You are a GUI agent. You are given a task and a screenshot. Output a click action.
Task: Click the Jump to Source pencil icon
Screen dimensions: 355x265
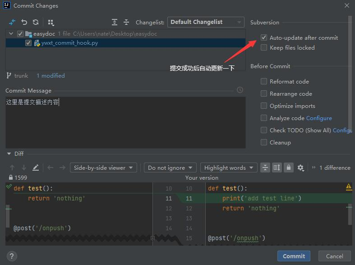tap(36, 167)
